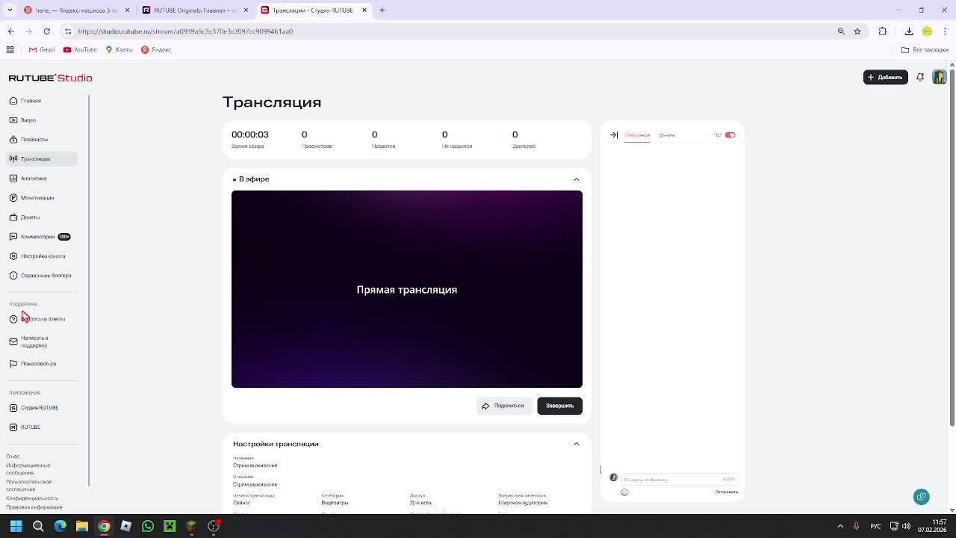956x538 pixels.
Task: End the stream with Завершить
Action: point(559,406)
